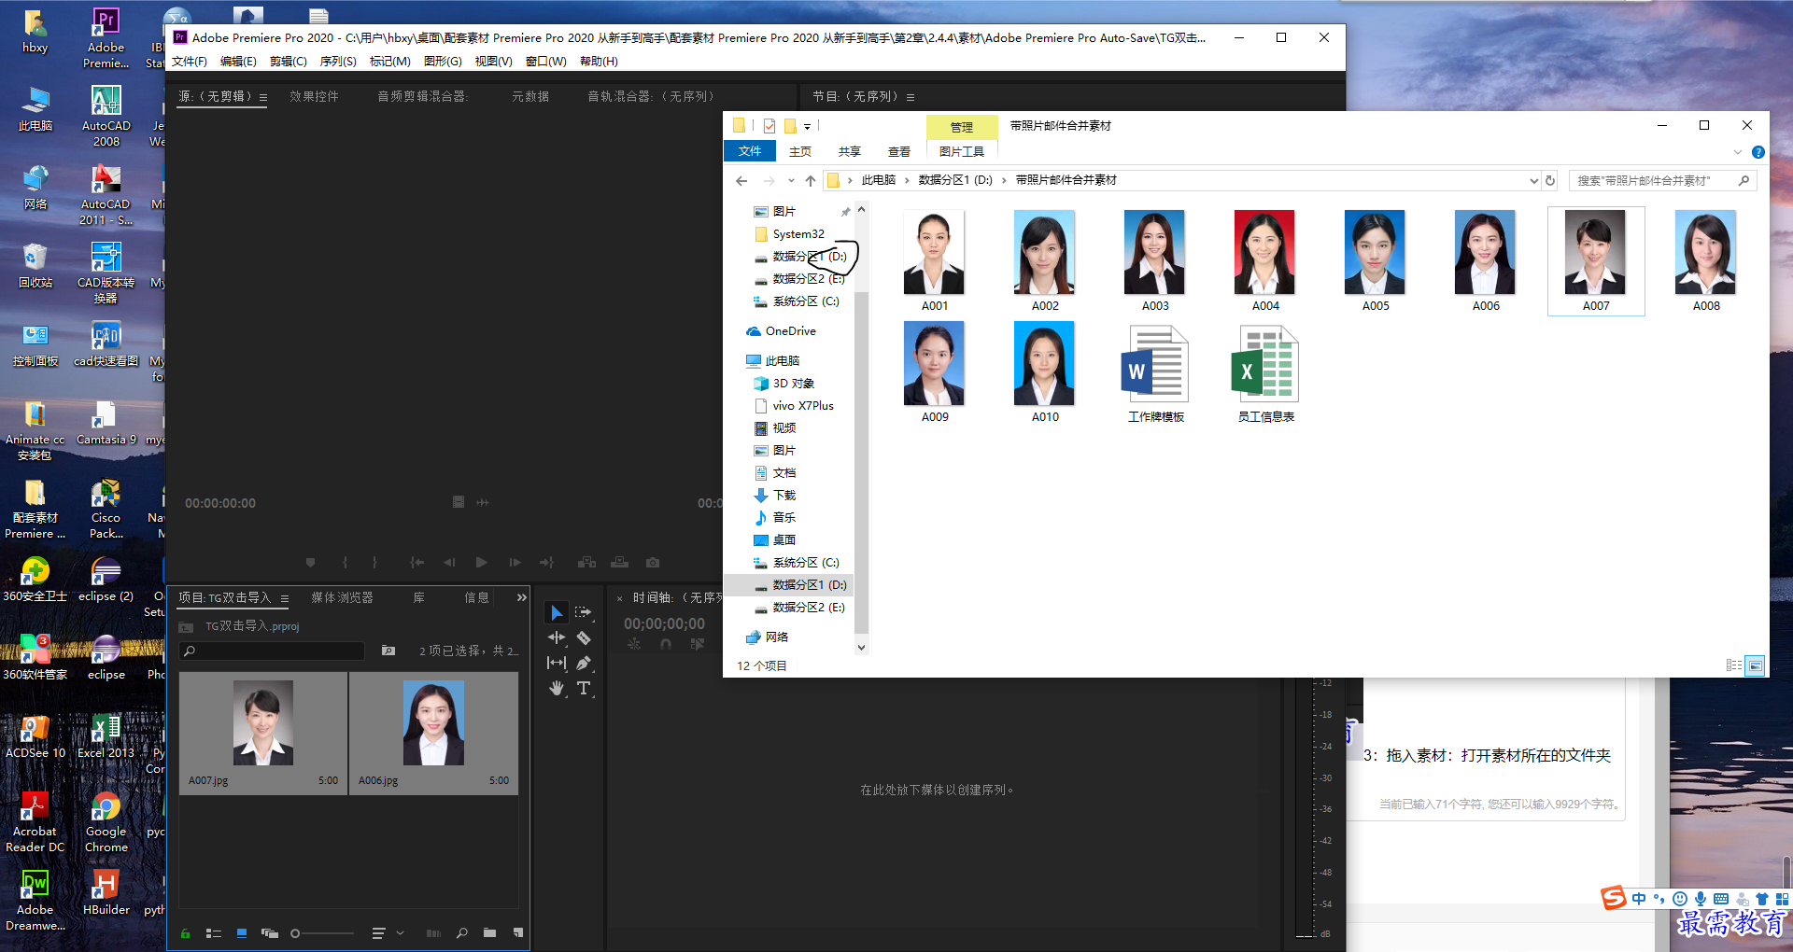Click Mark In in source monitor
1793x952 pixels.
point(346,562)
